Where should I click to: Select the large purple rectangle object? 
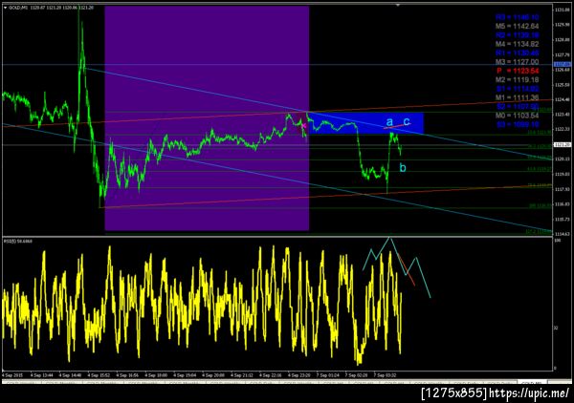coord(207,118)
